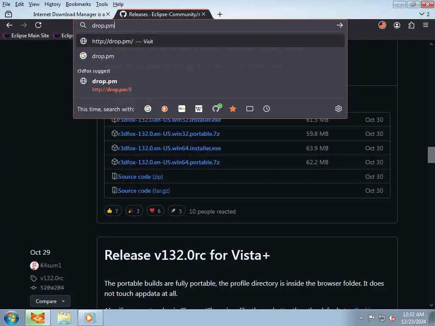Click the taskbar clock showing 12:32 AM

tap(413, 318)
